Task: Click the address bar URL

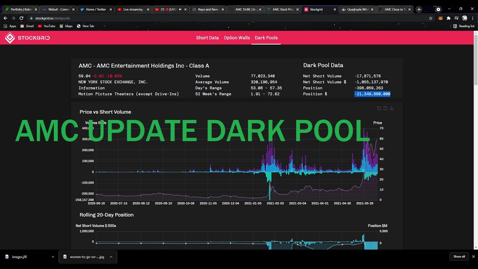Action: 52,18
